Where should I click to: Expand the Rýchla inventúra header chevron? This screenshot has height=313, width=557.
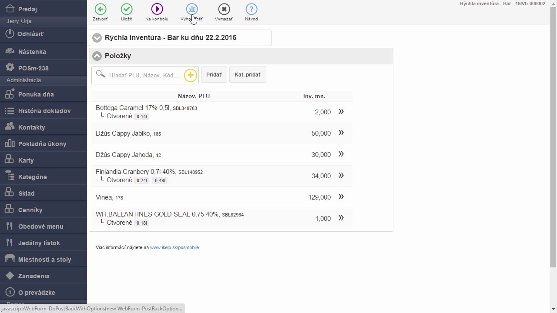pos(97,38)
